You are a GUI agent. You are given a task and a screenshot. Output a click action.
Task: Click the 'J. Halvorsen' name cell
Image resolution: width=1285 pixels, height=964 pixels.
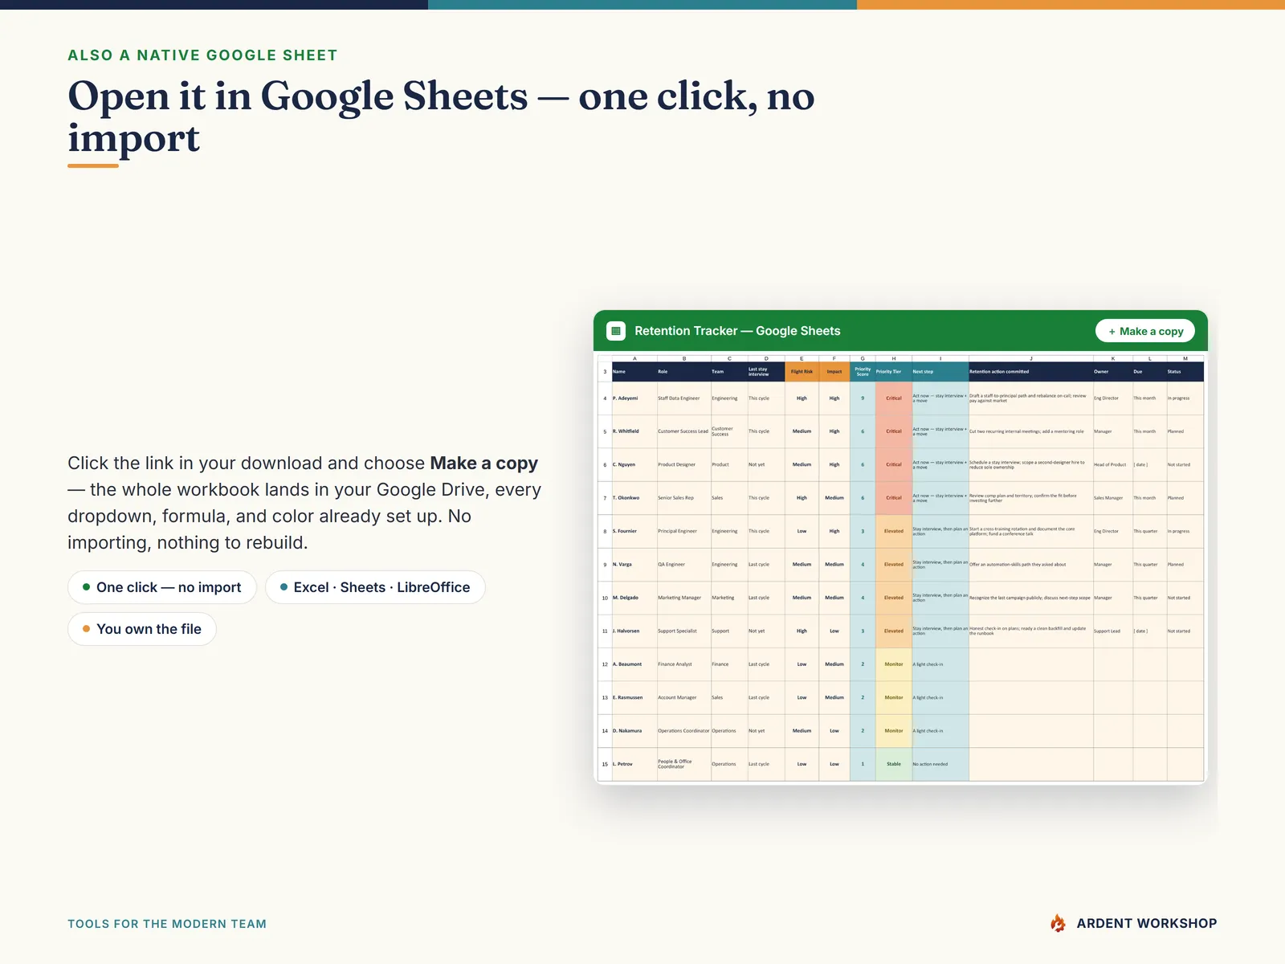(634, 631)
